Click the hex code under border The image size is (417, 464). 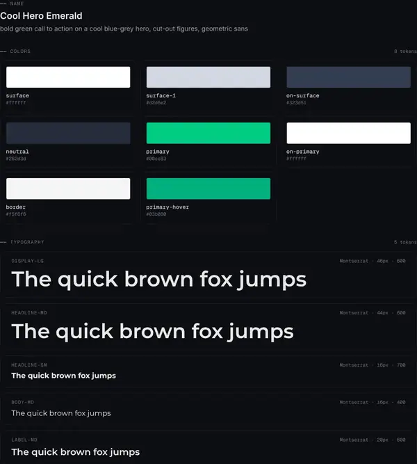[x=16, y=214]
